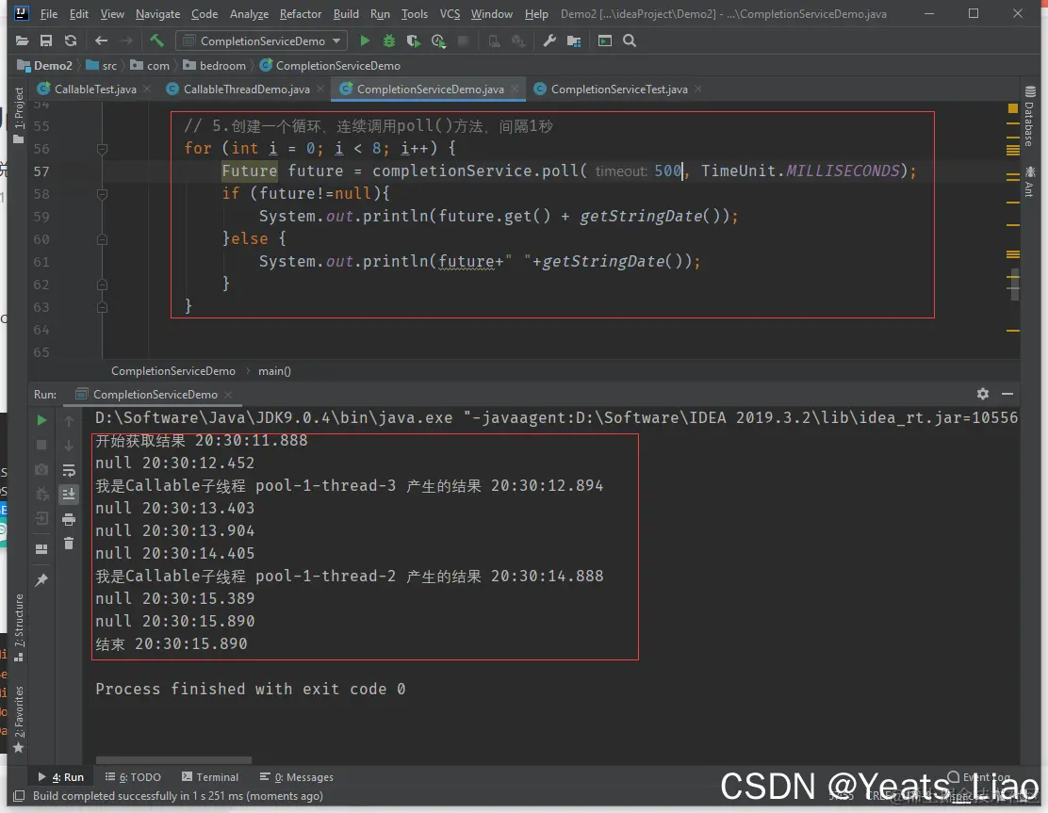This screenshot has width=1048, height=813.
Task: Click the editor vertical scrollbar thumb
Action: point(1015,285)
